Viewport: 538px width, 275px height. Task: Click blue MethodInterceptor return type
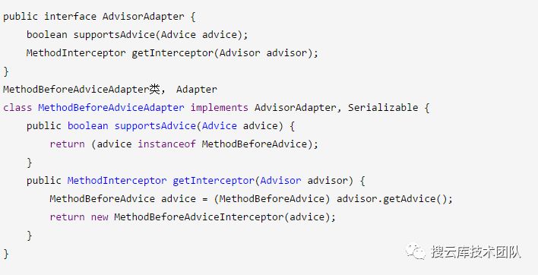(x=117, y=180)
